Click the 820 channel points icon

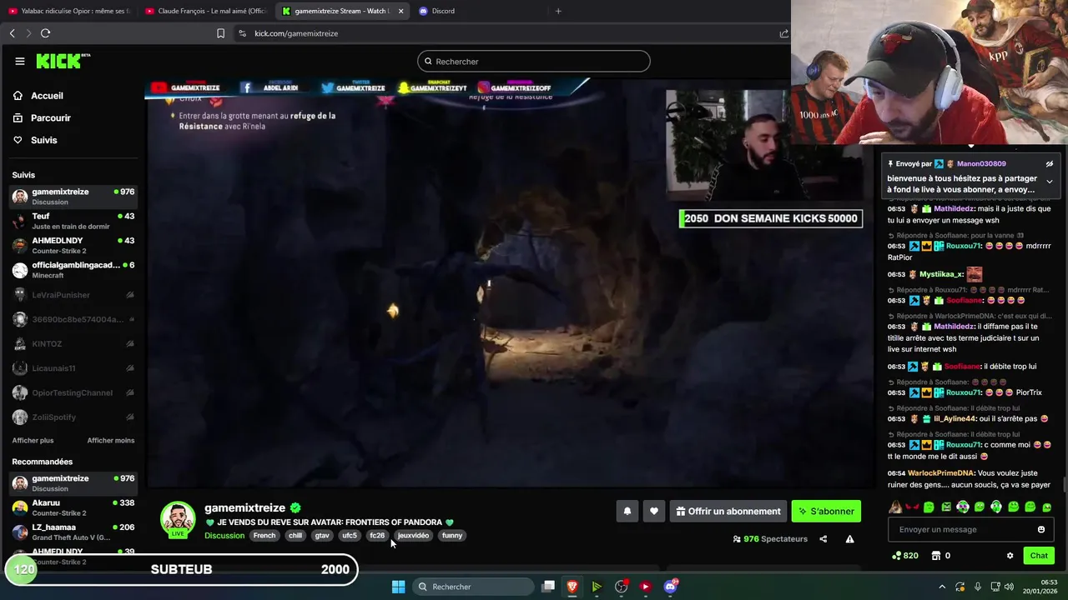click(905, 556)
